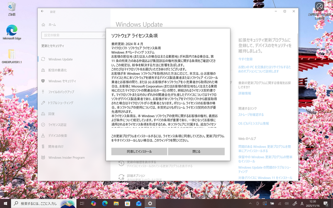This screenshot has height=208, width=333.
Task: Toggle IME input mode A indicator
Action: [x=302, y=203]
